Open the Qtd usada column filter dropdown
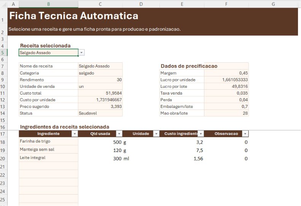This screenshot has width=301, height=206. pyautogui.click(x=119, y=134)
